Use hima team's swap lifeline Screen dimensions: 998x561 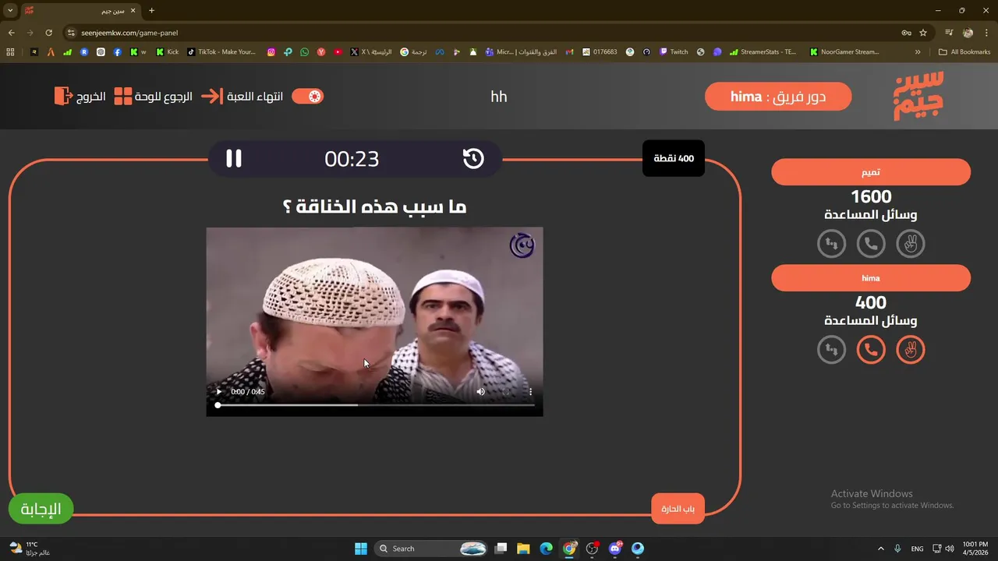[x=832, y=350]
